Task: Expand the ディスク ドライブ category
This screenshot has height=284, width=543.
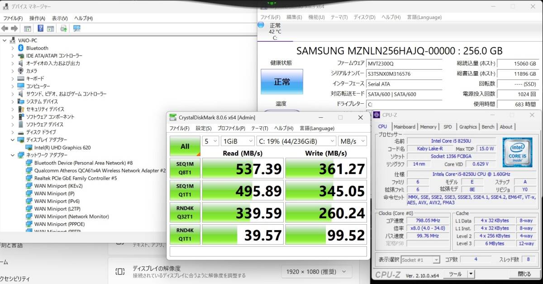Action: [13, 132]
